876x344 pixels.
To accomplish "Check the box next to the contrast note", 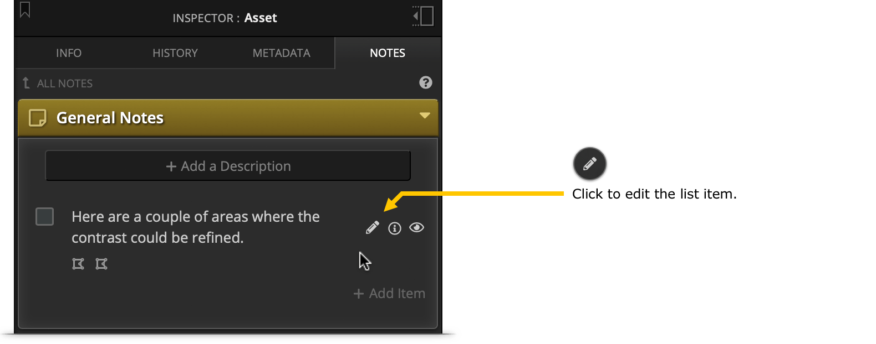I will point(45,216).
